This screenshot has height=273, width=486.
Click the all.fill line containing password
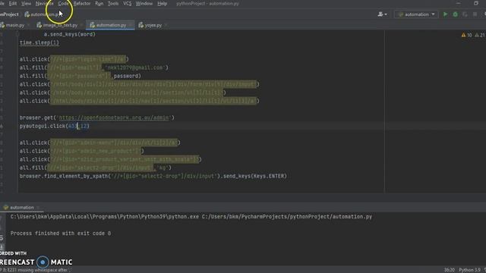point(80,76)
